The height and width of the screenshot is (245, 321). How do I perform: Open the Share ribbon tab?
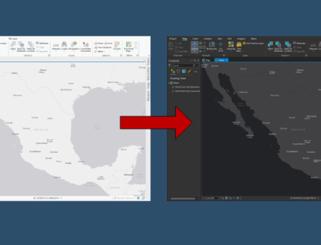(x=254, y=39)
